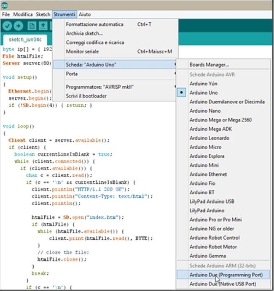Click the Upload arrow icon
This screenshot has height=291, width=274.
point(18,26)
